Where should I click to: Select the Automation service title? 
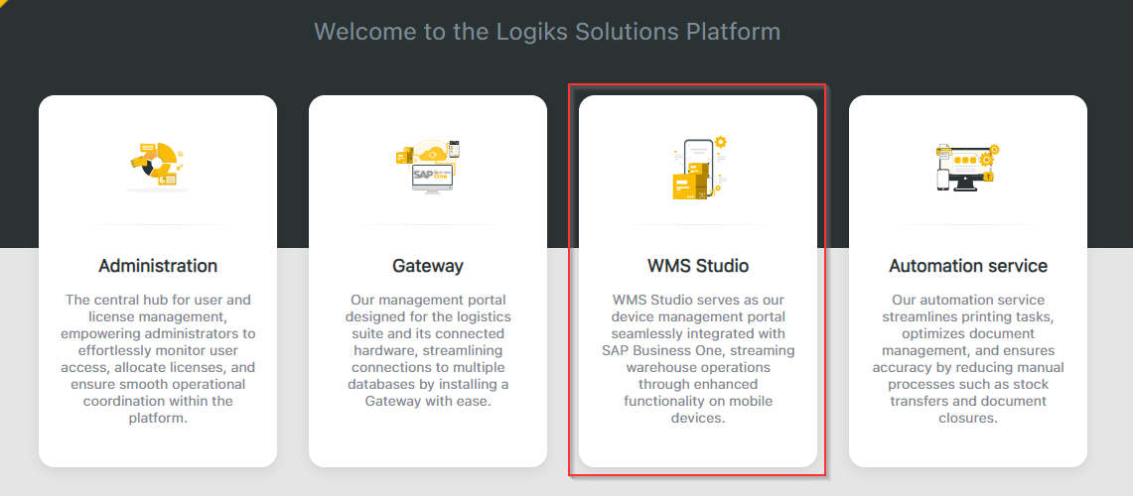point(968,266)
